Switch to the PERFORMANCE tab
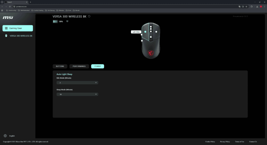 pos(79,66)
